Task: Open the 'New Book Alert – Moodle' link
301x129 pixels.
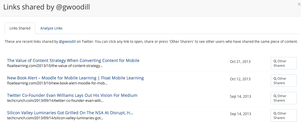Action: coord(75,78)
